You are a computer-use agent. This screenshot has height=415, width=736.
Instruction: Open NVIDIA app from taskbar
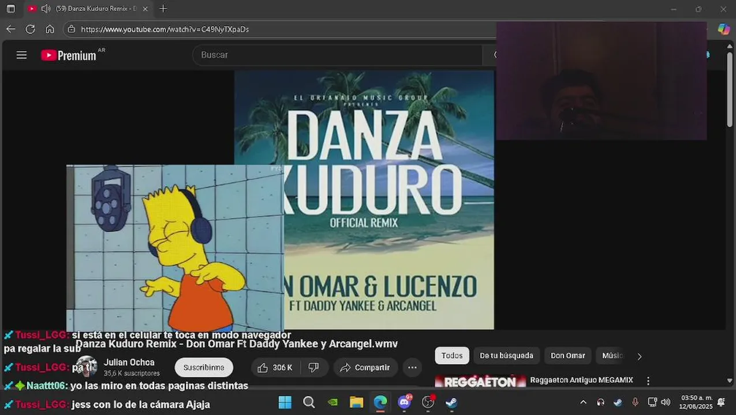click(x=332, y=402)
